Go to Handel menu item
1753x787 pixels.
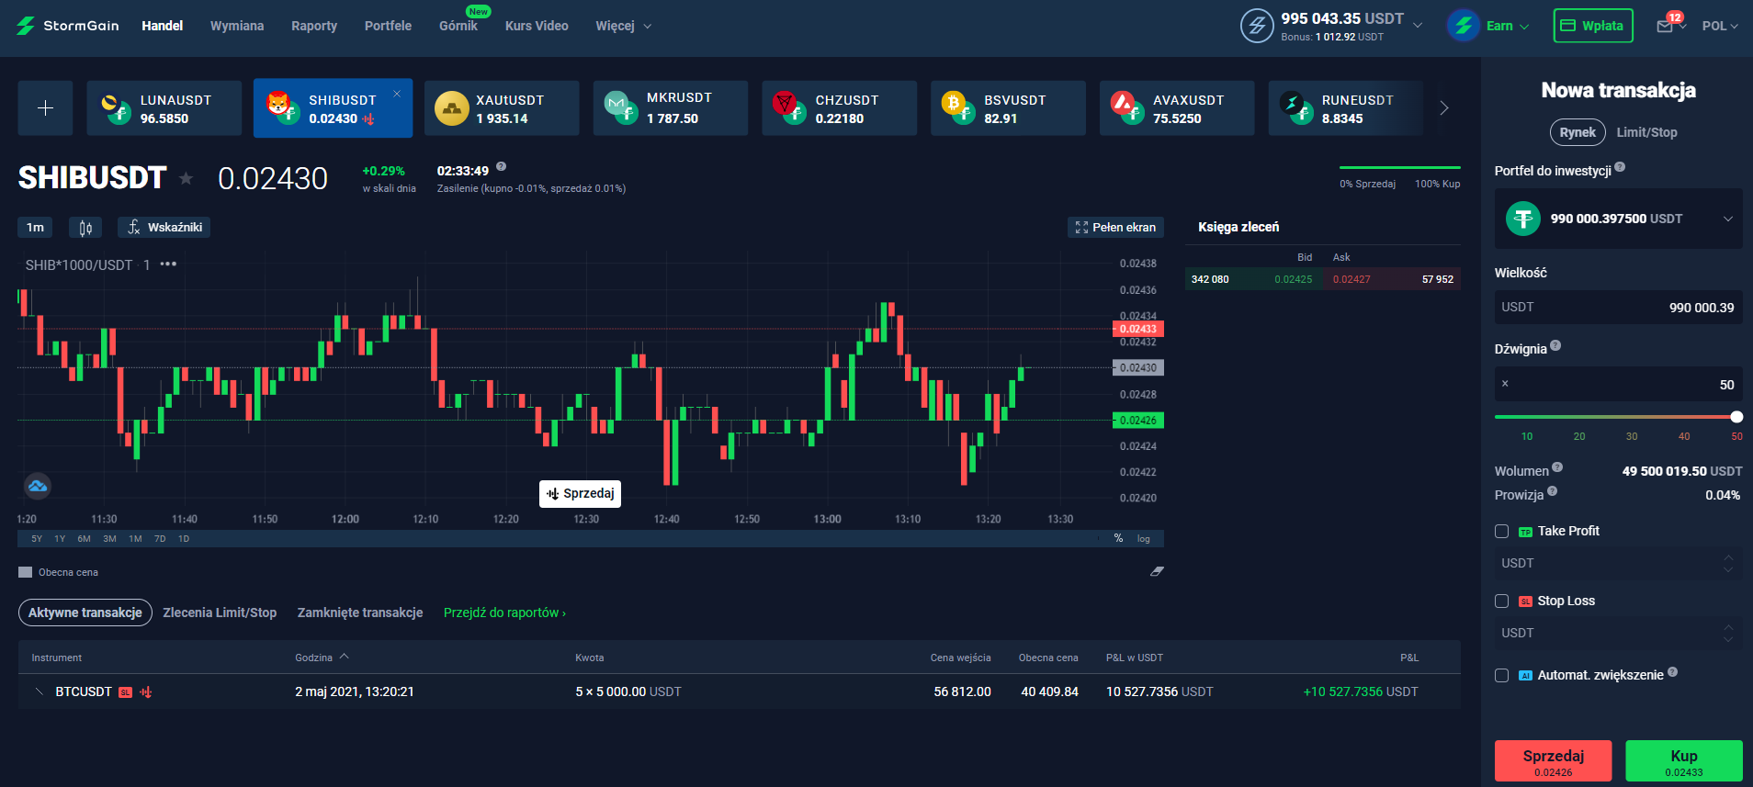163,26
